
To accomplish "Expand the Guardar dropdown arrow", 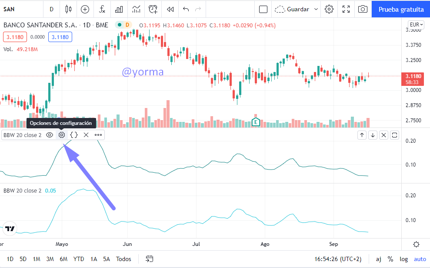I will click(316, 9).
